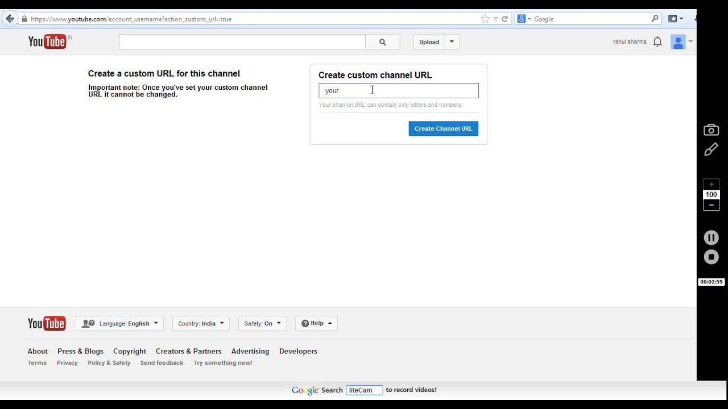
Task: Click the Create a custom URL heading
Action: click(x=164, y=73)
